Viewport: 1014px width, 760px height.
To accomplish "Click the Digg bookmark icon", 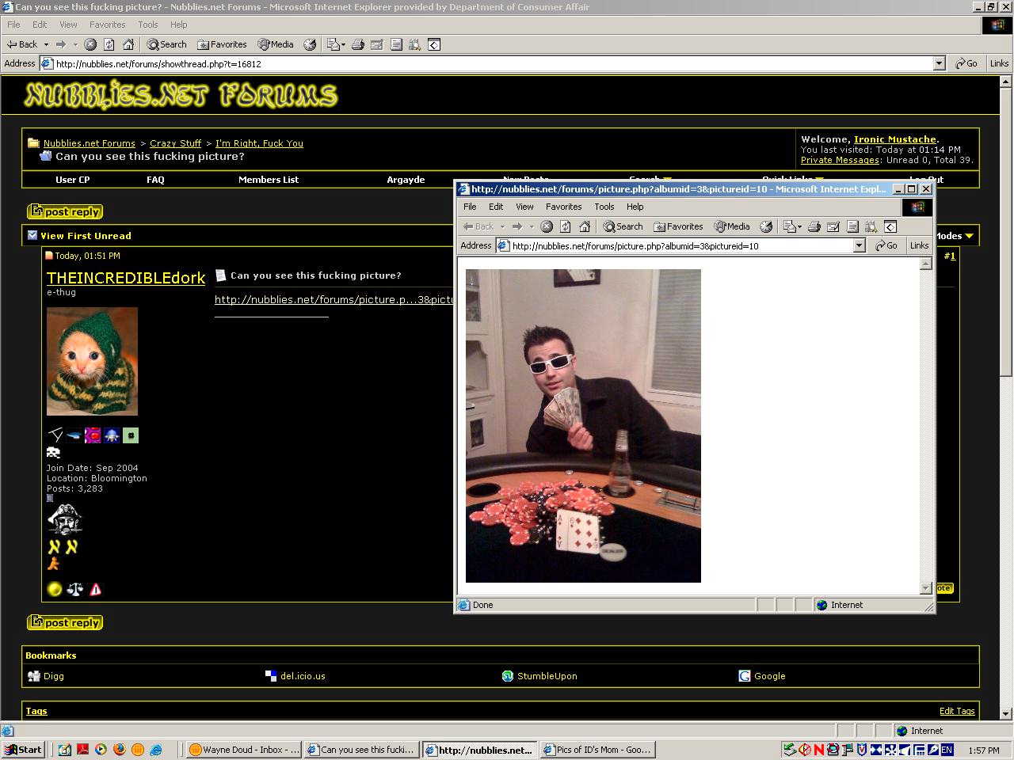I will 34,676.
